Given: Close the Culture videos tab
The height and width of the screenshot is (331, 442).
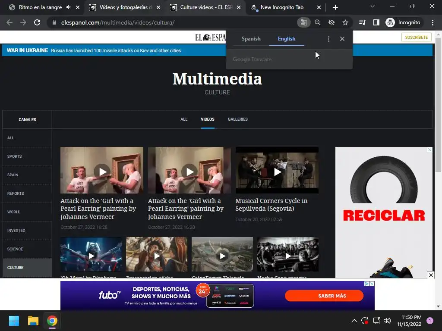Looking at the screenshot, I should pos(239,7).
